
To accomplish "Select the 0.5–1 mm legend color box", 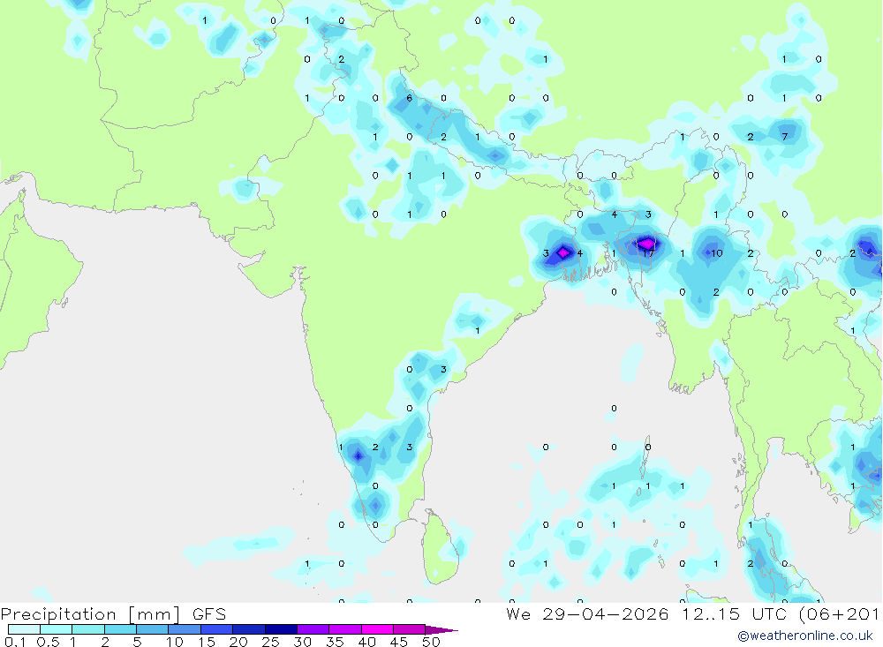I will (57, 629).
